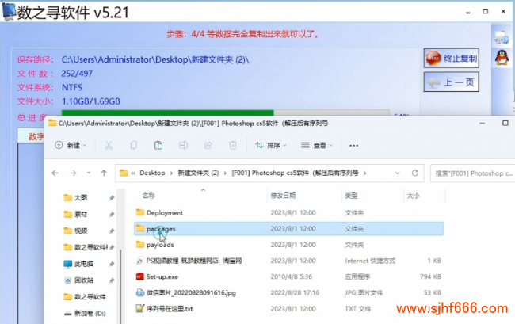Open the QQ penguin icon

coord(501,58)
